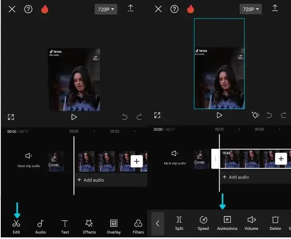Expand the 720P resolution dropdown in left editor
Viewport: 291px width, 239px height.
[x=106, y=9]
